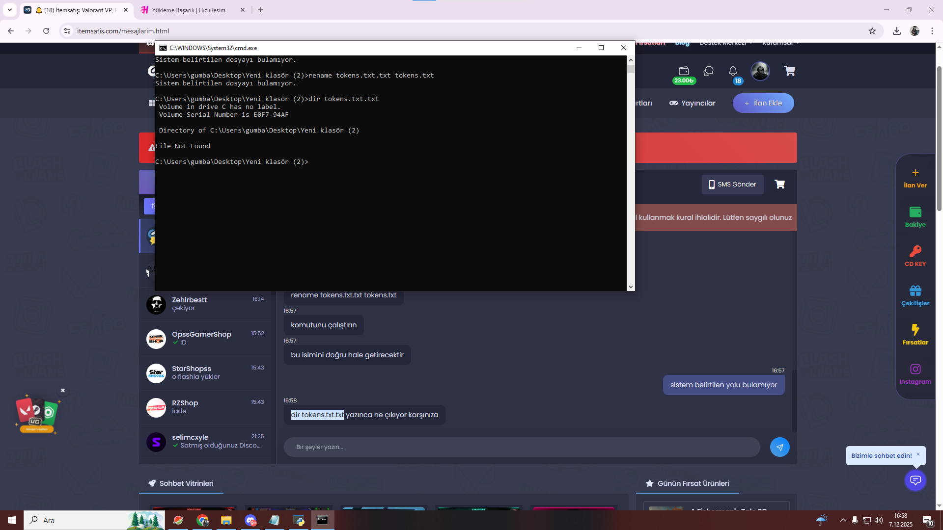
Task: Open Chrome from the taskbar
Action: point(202,520)
